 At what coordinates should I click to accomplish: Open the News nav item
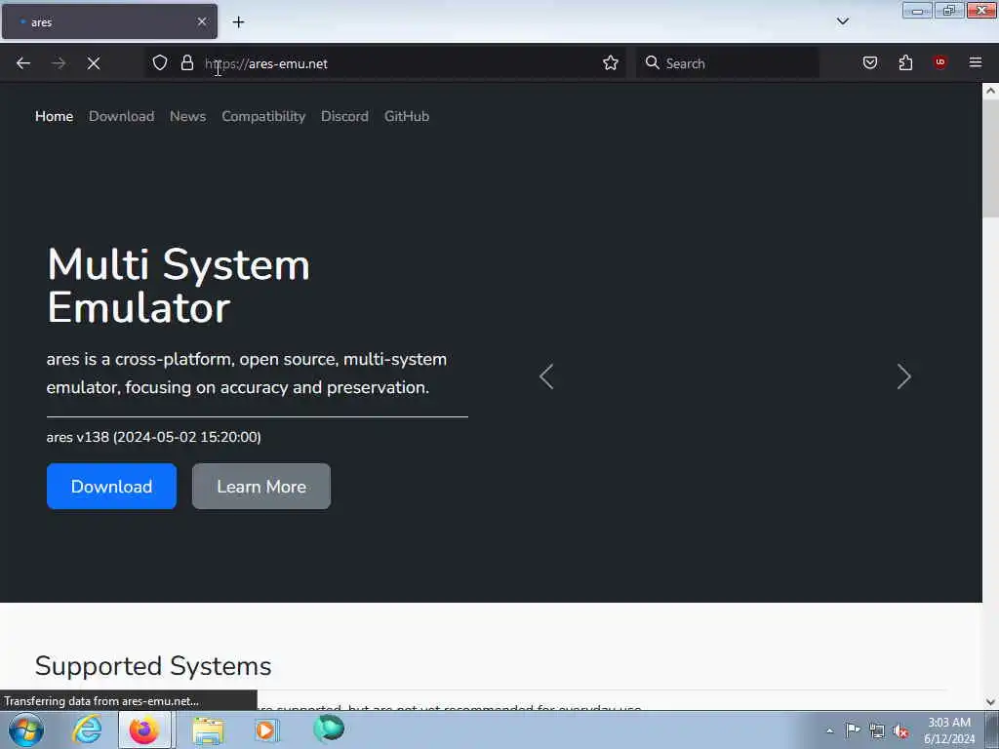click(x=188, y=117)
